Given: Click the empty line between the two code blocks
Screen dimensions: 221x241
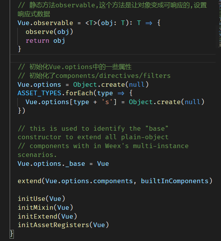Looking at the screenshot, I should coord(113,58).
